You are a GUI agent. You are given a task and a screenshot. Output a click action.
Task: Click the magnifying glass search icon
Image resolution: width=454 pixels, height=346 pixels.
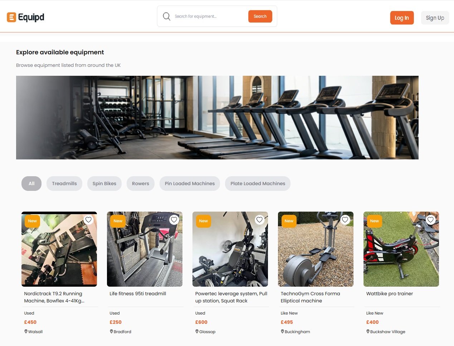[166, 16]
